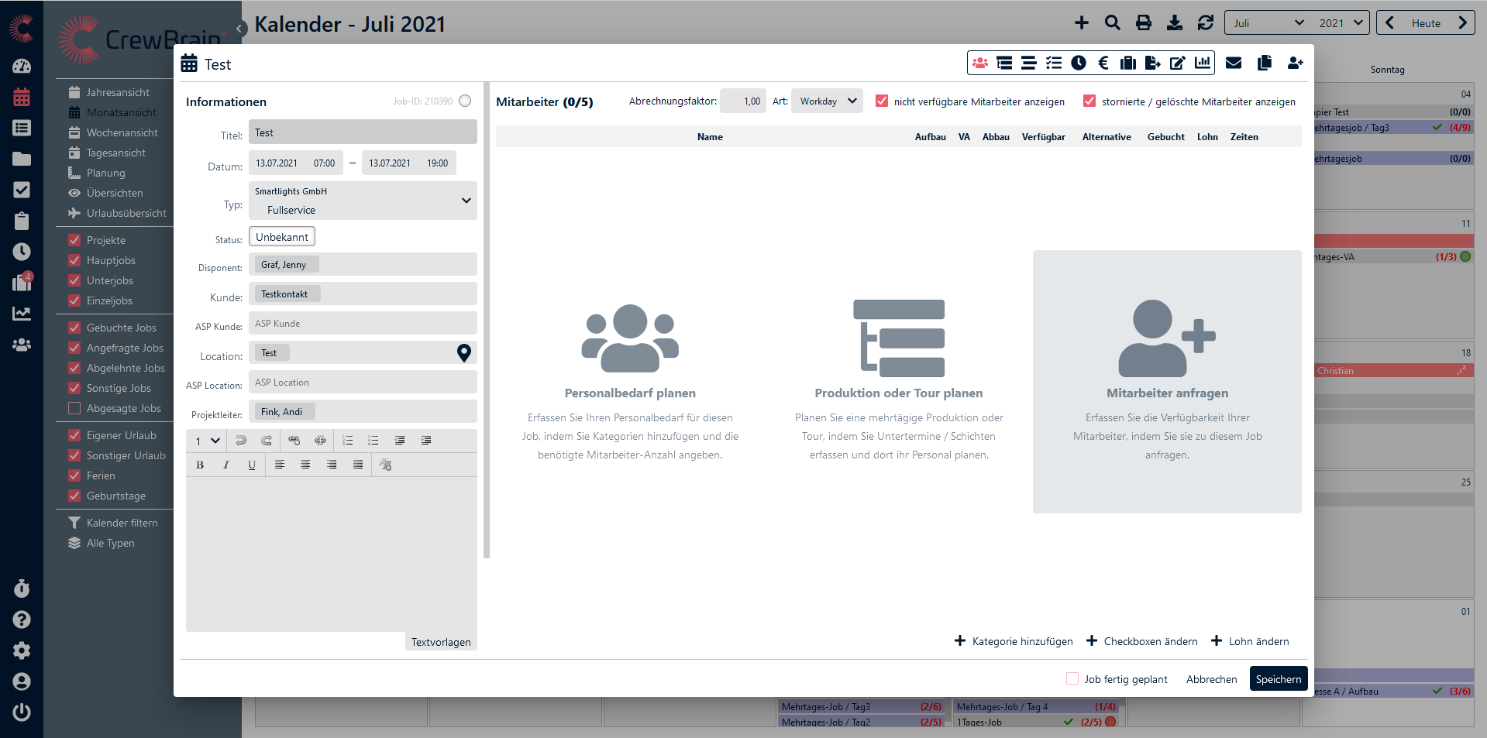
Task: Switch to the Produktion/Tour structure tab icon
Action: [x=1004, y=64]
